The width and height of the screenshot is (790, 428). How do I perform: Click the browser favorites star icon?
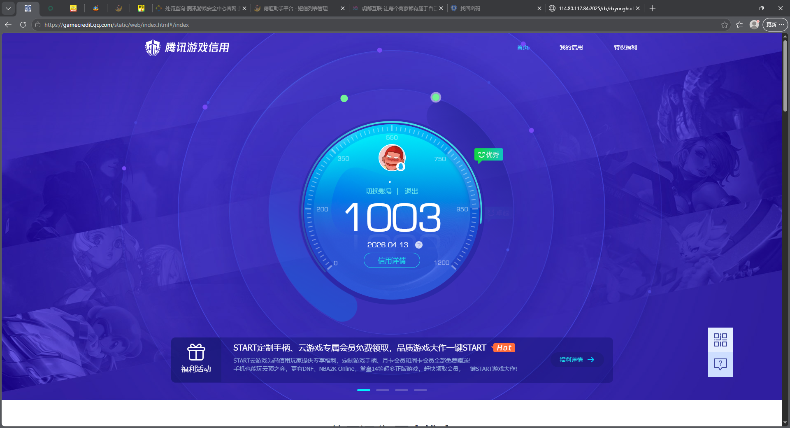click(725, 25)
